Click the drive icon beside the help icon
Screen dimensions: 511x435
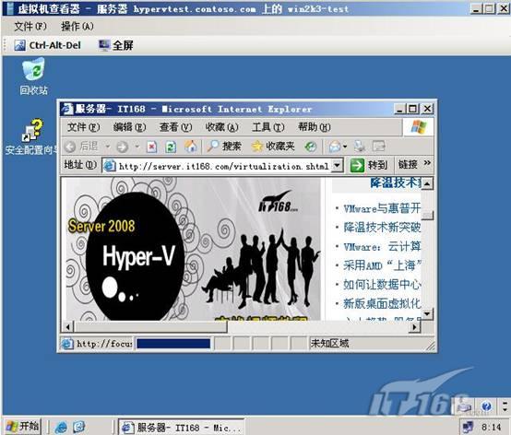pyautogui.click(x=464, y=406)
